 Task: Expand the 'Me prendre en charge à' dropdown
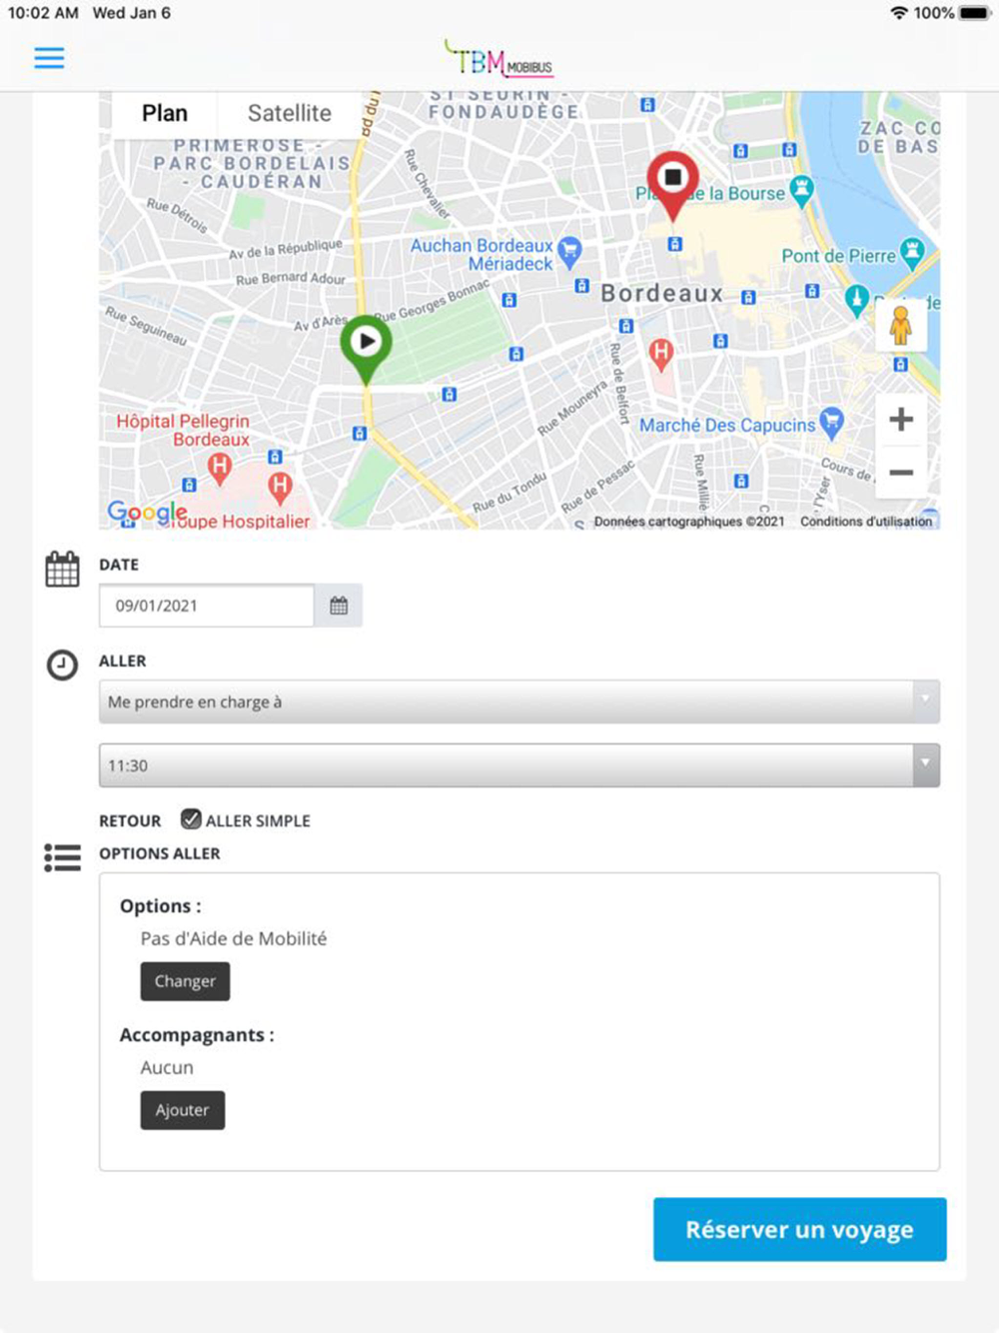click(519, 701)
